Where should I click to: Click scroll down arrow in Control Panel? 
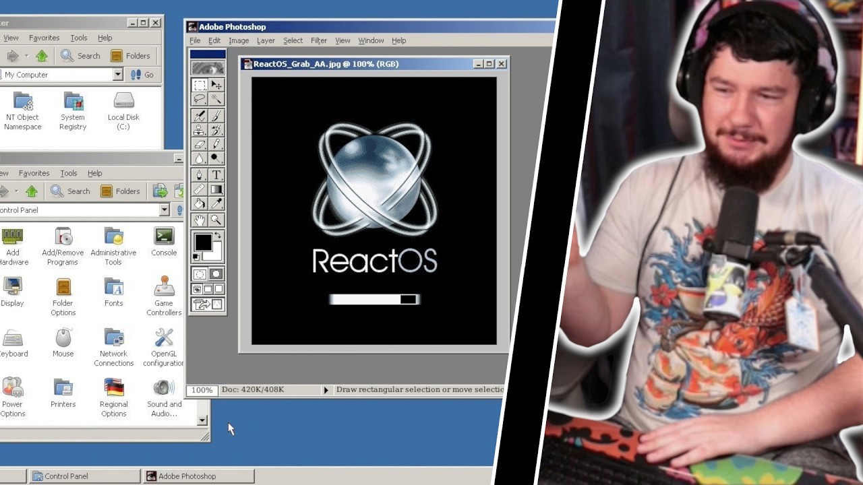(x=202, y=420)
